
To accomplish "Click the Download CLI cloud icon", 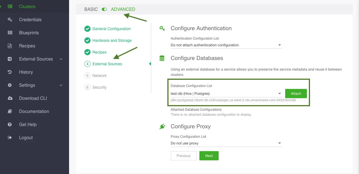I will tap(10, 98).
